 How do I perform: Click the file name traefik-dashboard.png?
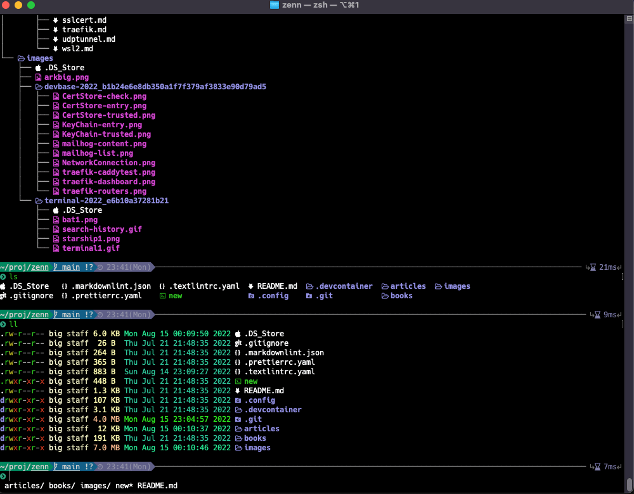pos(109,182)
